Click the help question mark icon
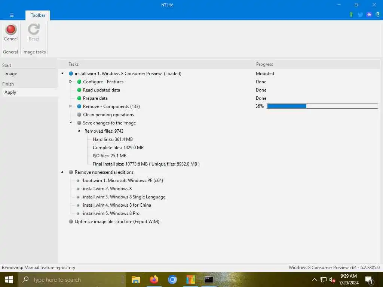 click(378, 15)
